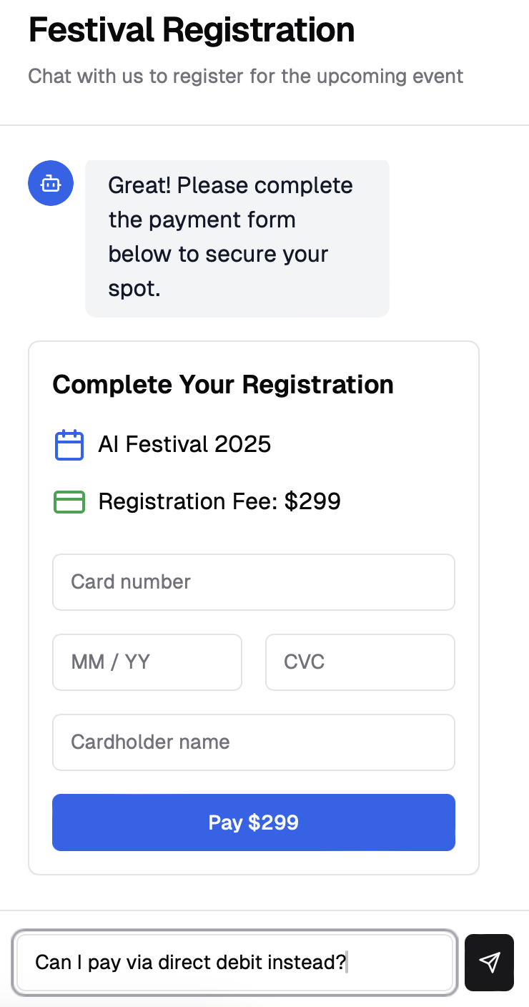
Task: Click the Festival Registration page title
Action: [192, 31]
